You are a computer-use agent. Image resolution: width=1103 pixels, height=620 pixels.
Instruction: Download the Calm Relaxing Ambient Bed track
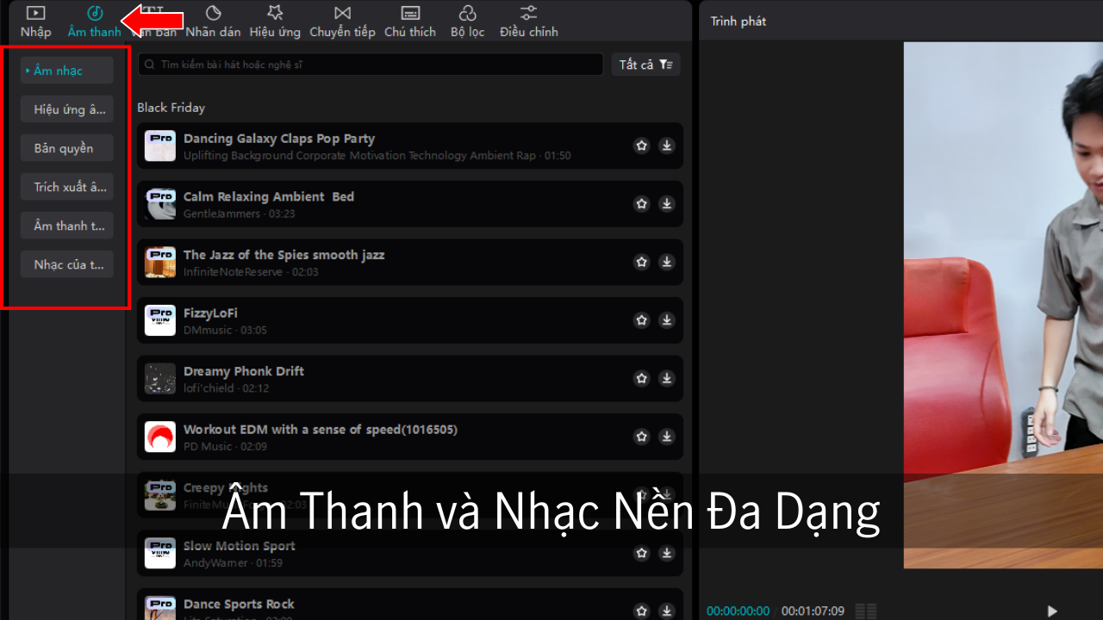click(666, 204)
